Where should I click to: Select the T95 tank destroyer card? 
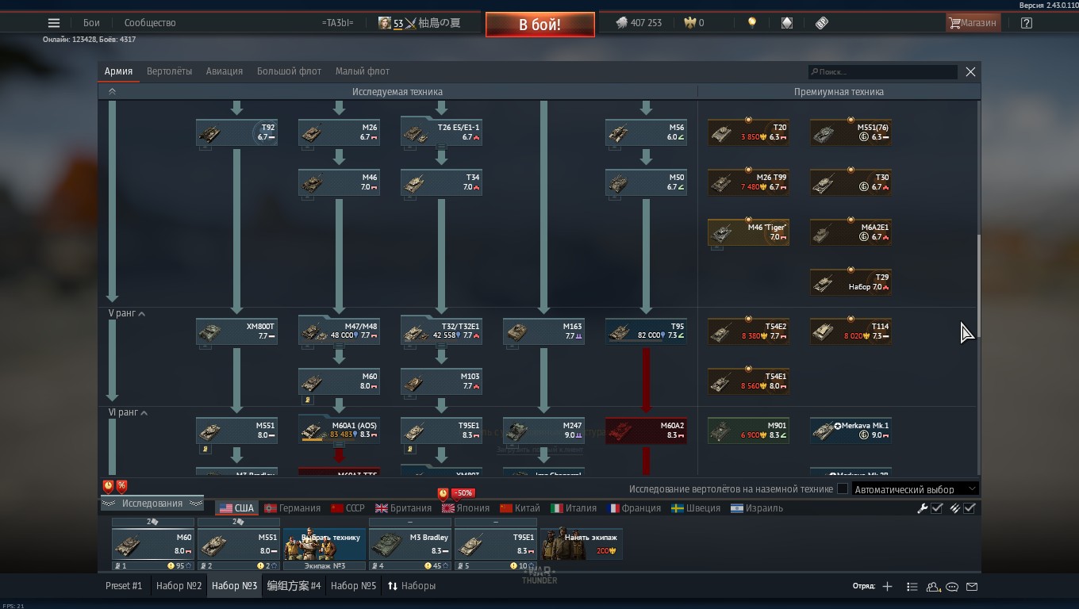coord(647,331)
